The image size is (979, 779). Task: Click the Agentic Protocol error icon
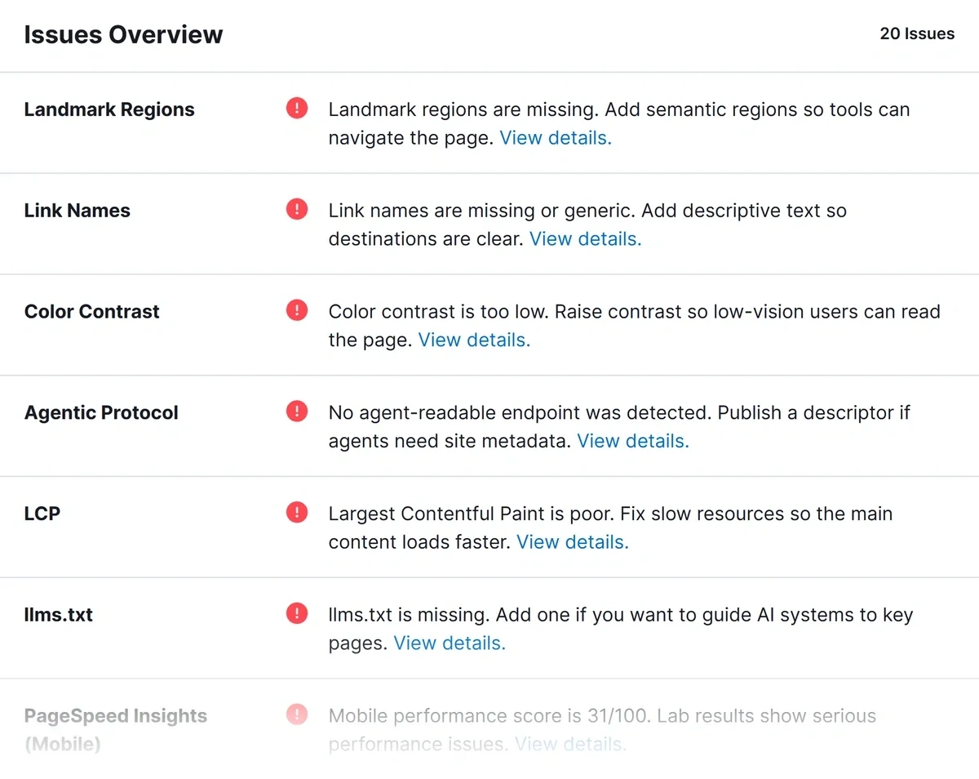297,411
